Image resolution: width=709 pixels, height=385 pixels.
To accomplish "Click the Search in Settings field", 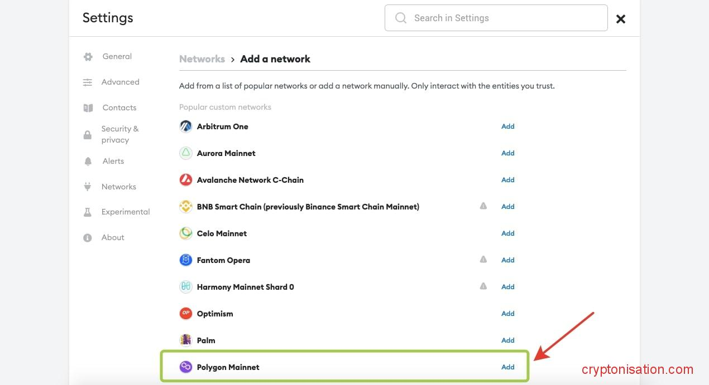I will coord(496,18).
